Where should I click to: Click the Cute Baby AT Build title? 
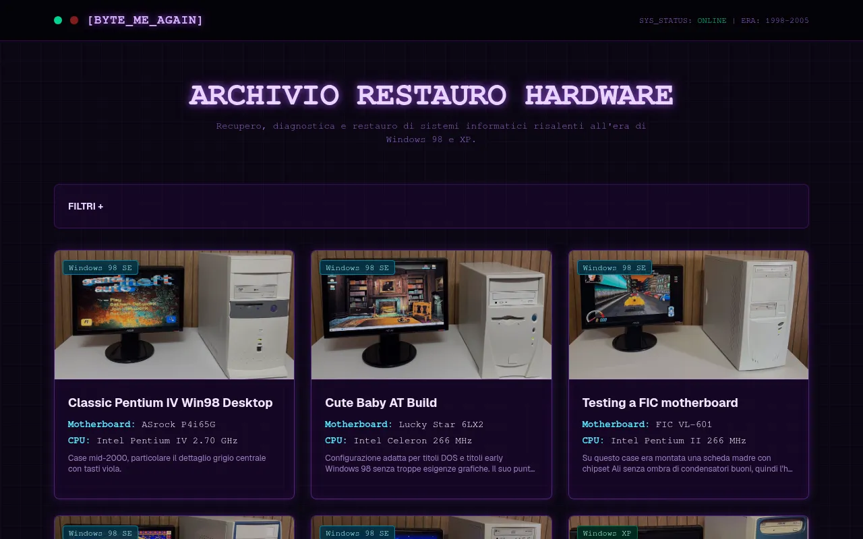tap(381, 403)
